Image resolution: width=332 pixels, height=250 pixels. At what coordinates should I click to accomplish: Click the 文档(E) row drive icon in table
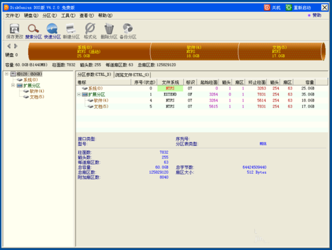point(90,106)
